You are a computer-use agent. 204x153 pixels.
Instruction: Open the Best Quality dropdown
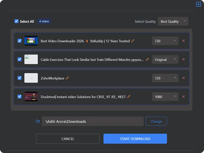[x=173, y=21]
